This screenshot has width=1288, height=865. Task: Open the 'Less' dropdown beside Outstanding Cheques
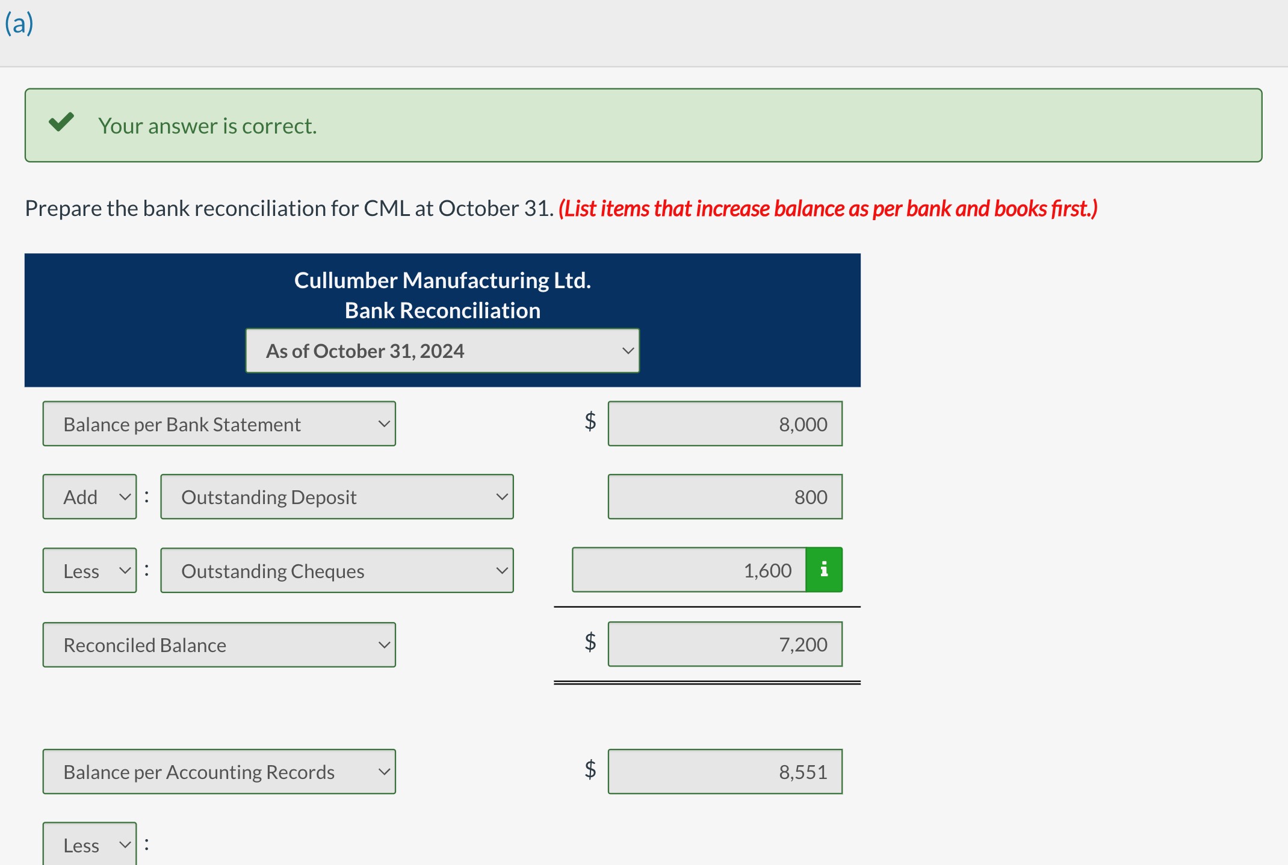click(x=89, y=570)
